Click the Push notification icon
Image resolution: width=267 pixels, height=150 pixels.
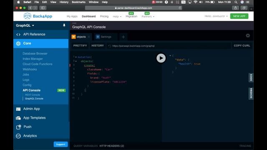18,127
